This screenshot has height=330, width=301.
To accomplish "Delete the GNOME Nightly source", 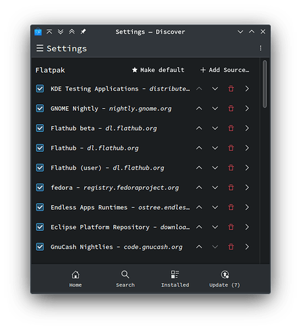I will click(231, 108).
